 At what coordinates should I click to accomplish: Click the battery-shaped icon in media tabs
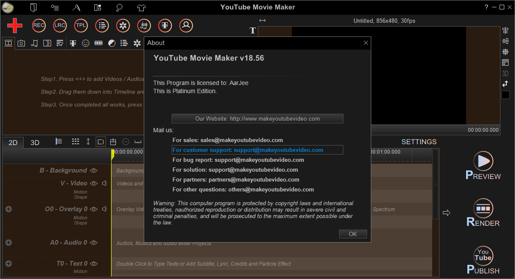click(99, 43)
